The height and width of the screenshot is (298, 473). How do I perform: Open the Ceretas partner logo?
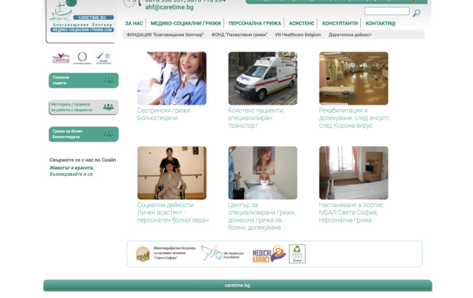[x=61, y=58]
